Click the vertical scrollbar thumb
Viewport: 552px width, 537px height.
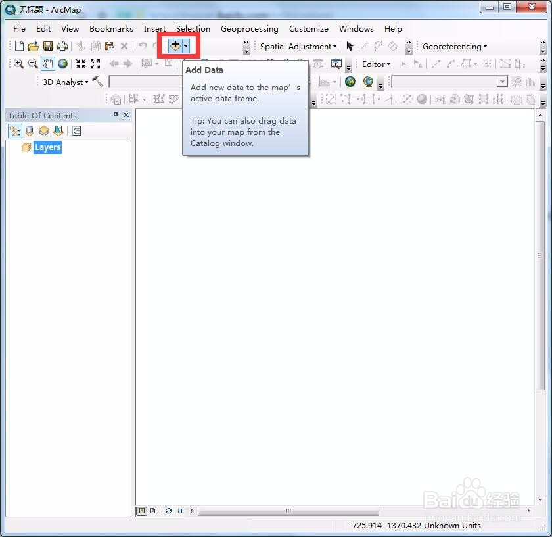point(540,255)
